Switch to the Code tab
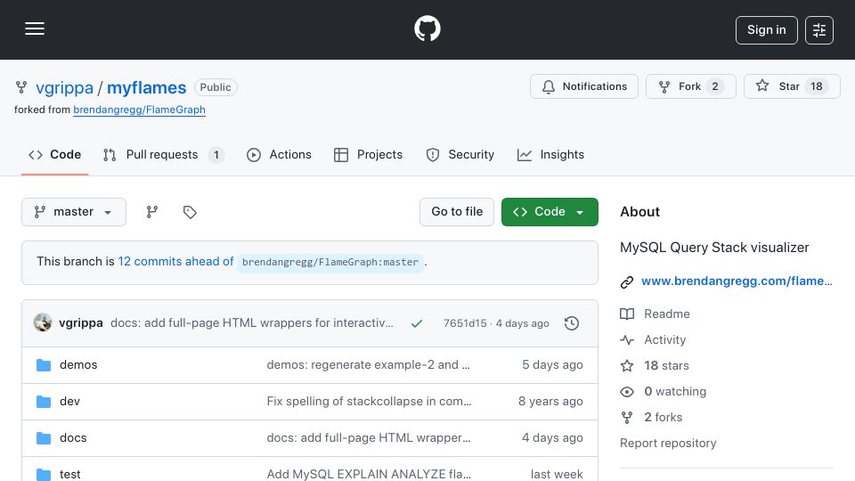The image size is (855, 481). (x=54, y=155)
